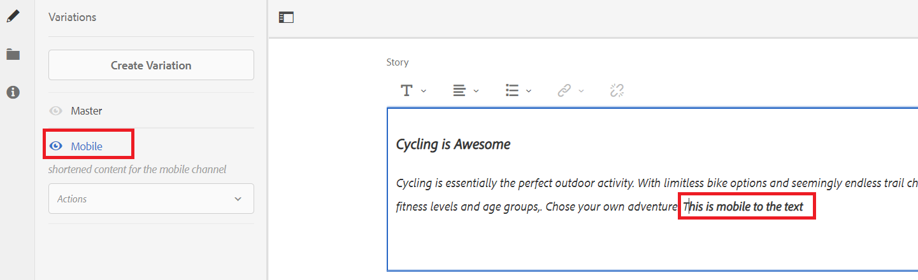Click the Create Variation button
Viewport: 918px width, 280px height.
pyautogui.click(x=151, y=65)
